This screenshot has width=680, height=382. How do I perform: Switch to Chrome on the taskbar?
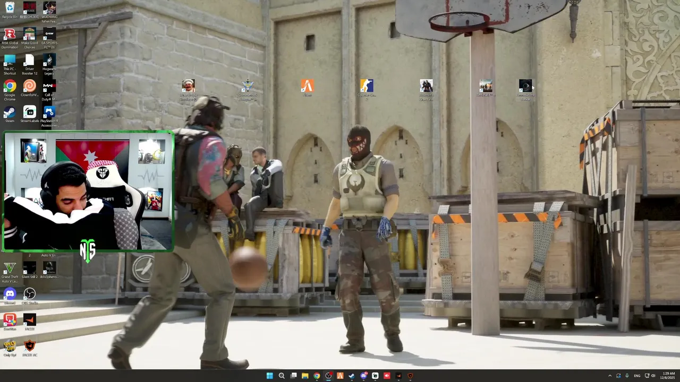(317, 376)
